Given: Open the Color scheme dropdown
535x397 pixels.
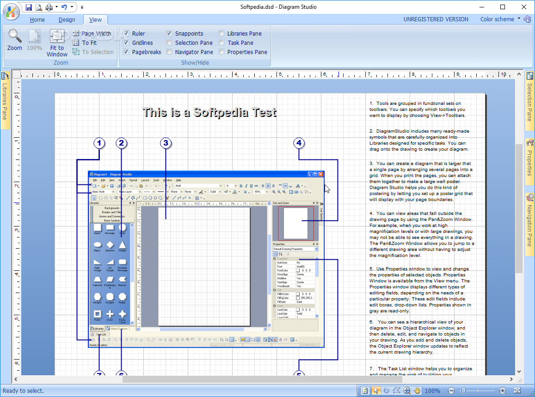Looking at the screenshot, I should coord(500,19).
